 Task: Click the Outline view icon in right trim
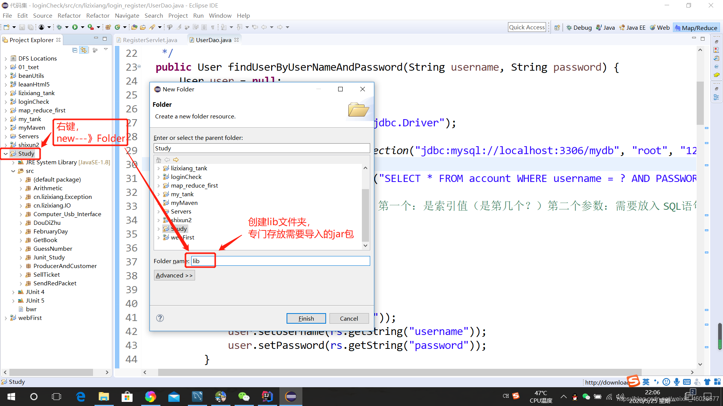pyautogui.click(x=716, y=97)
